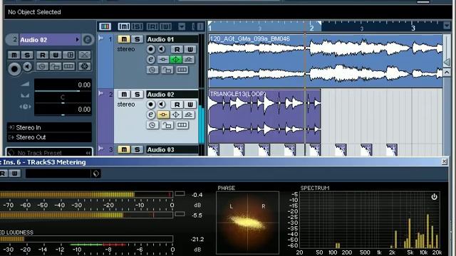Image resolution: width=456 pixels, height=256 pixels.
Task: Click green EQ state icon on Audio 01
Action: pos(176,60)
